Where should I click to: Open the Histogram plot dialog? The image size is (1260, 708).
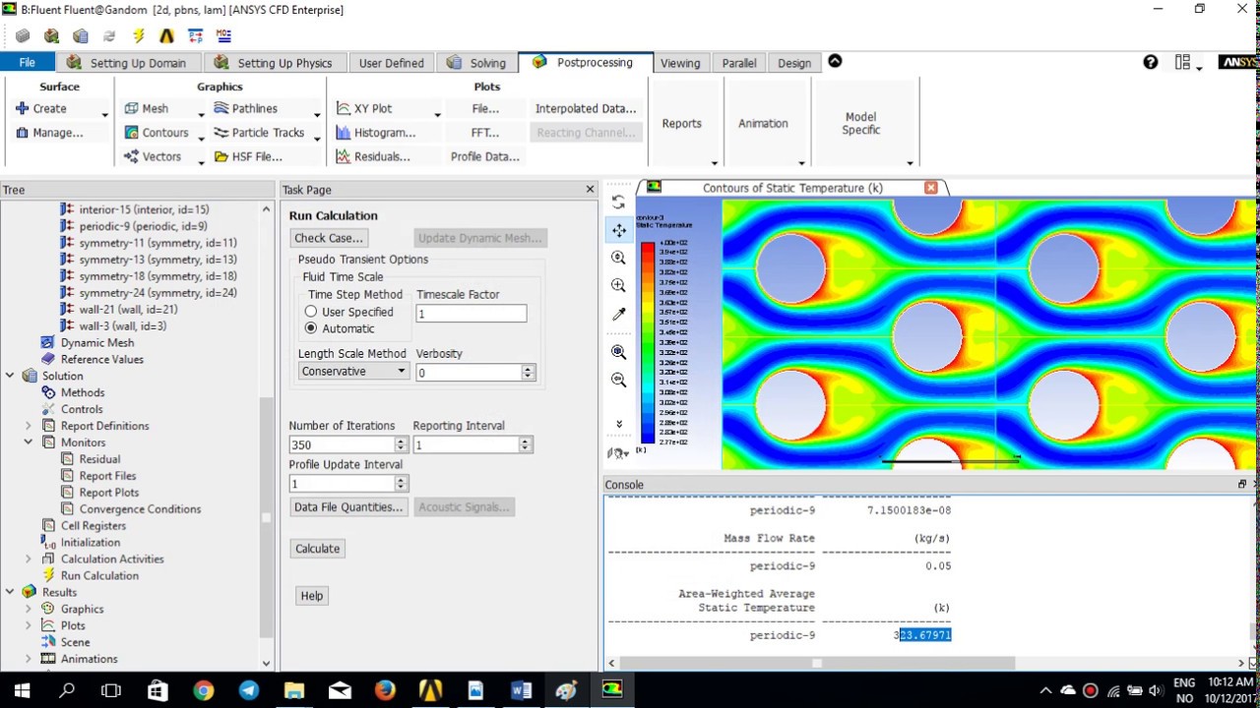coord(376,133)
